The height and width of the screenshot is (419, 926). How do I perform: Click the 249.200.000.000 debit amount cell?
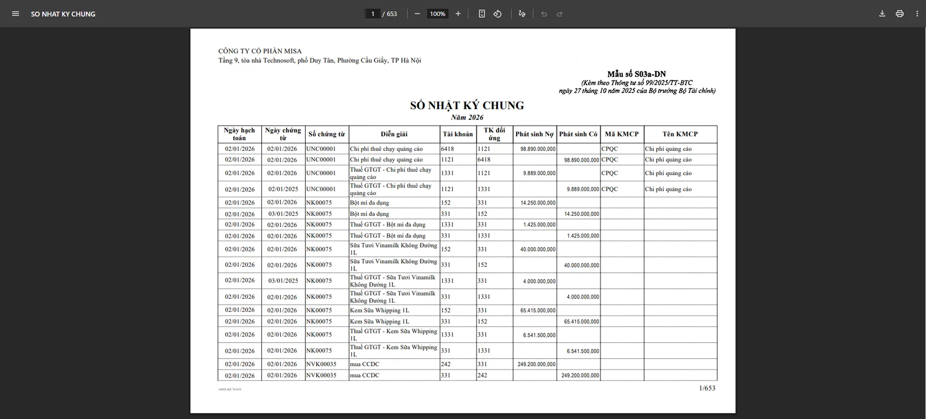tap(536, 364)
